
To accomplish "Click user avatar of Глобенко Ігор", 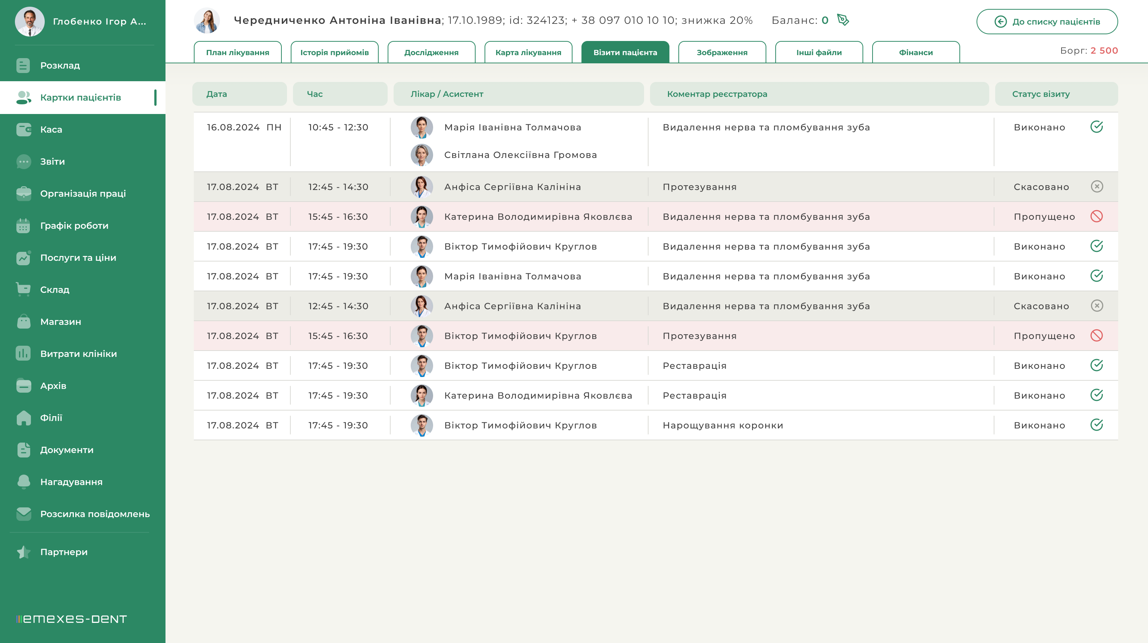I will tap(29, 21).
